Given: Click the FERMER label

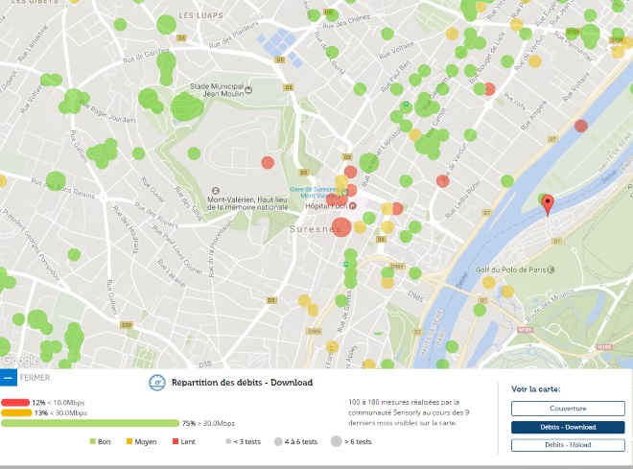Looking at the screenshot, I should tap(35, 378).
